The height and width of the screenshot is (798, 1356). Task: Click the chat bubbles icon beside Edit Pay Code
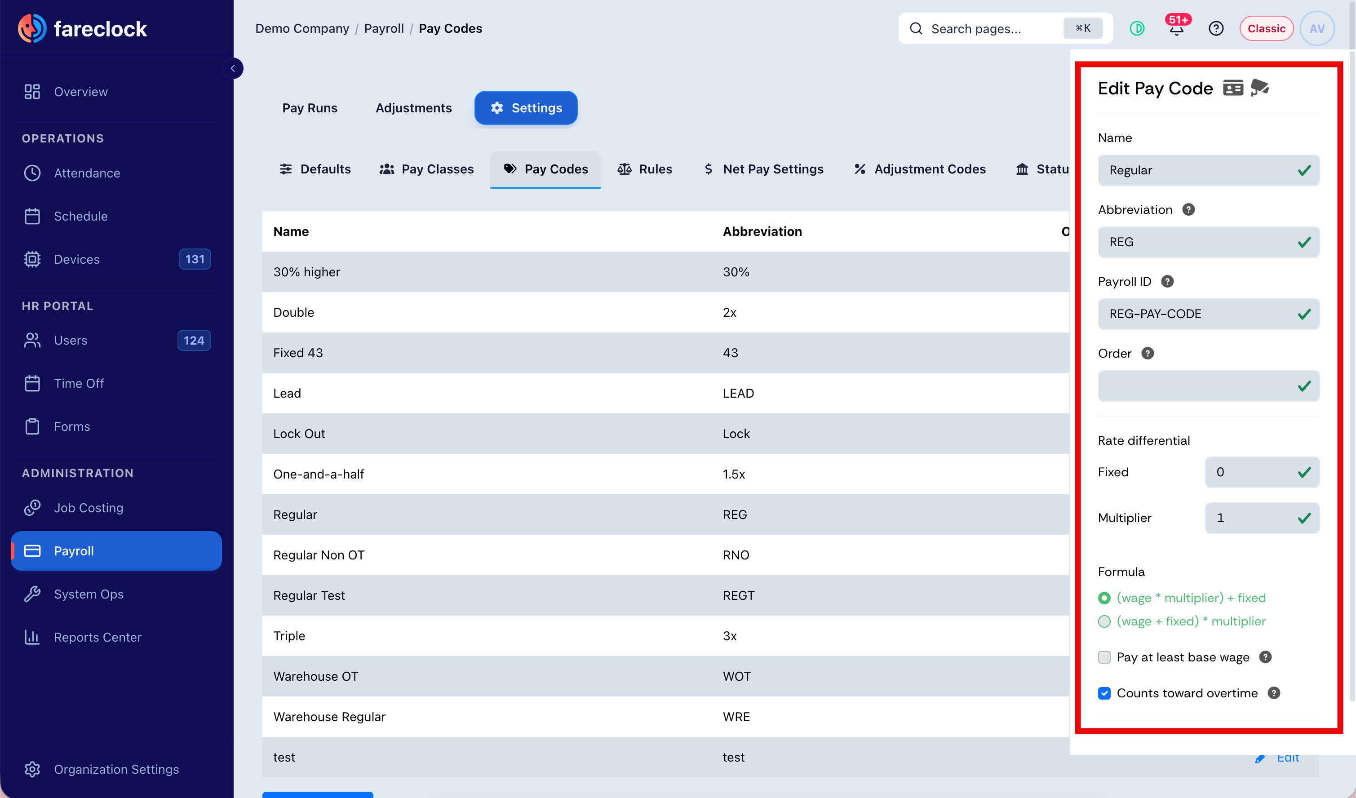(1260, 88)
